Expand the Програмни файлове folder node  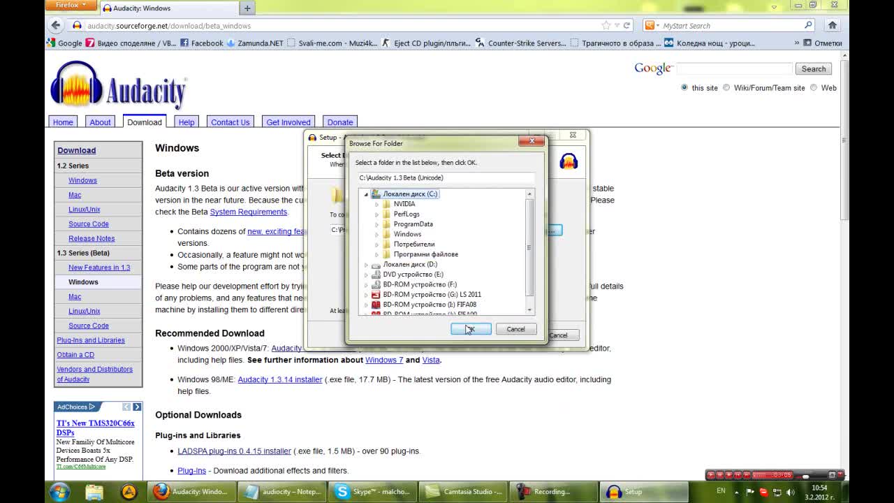(377, 254)
